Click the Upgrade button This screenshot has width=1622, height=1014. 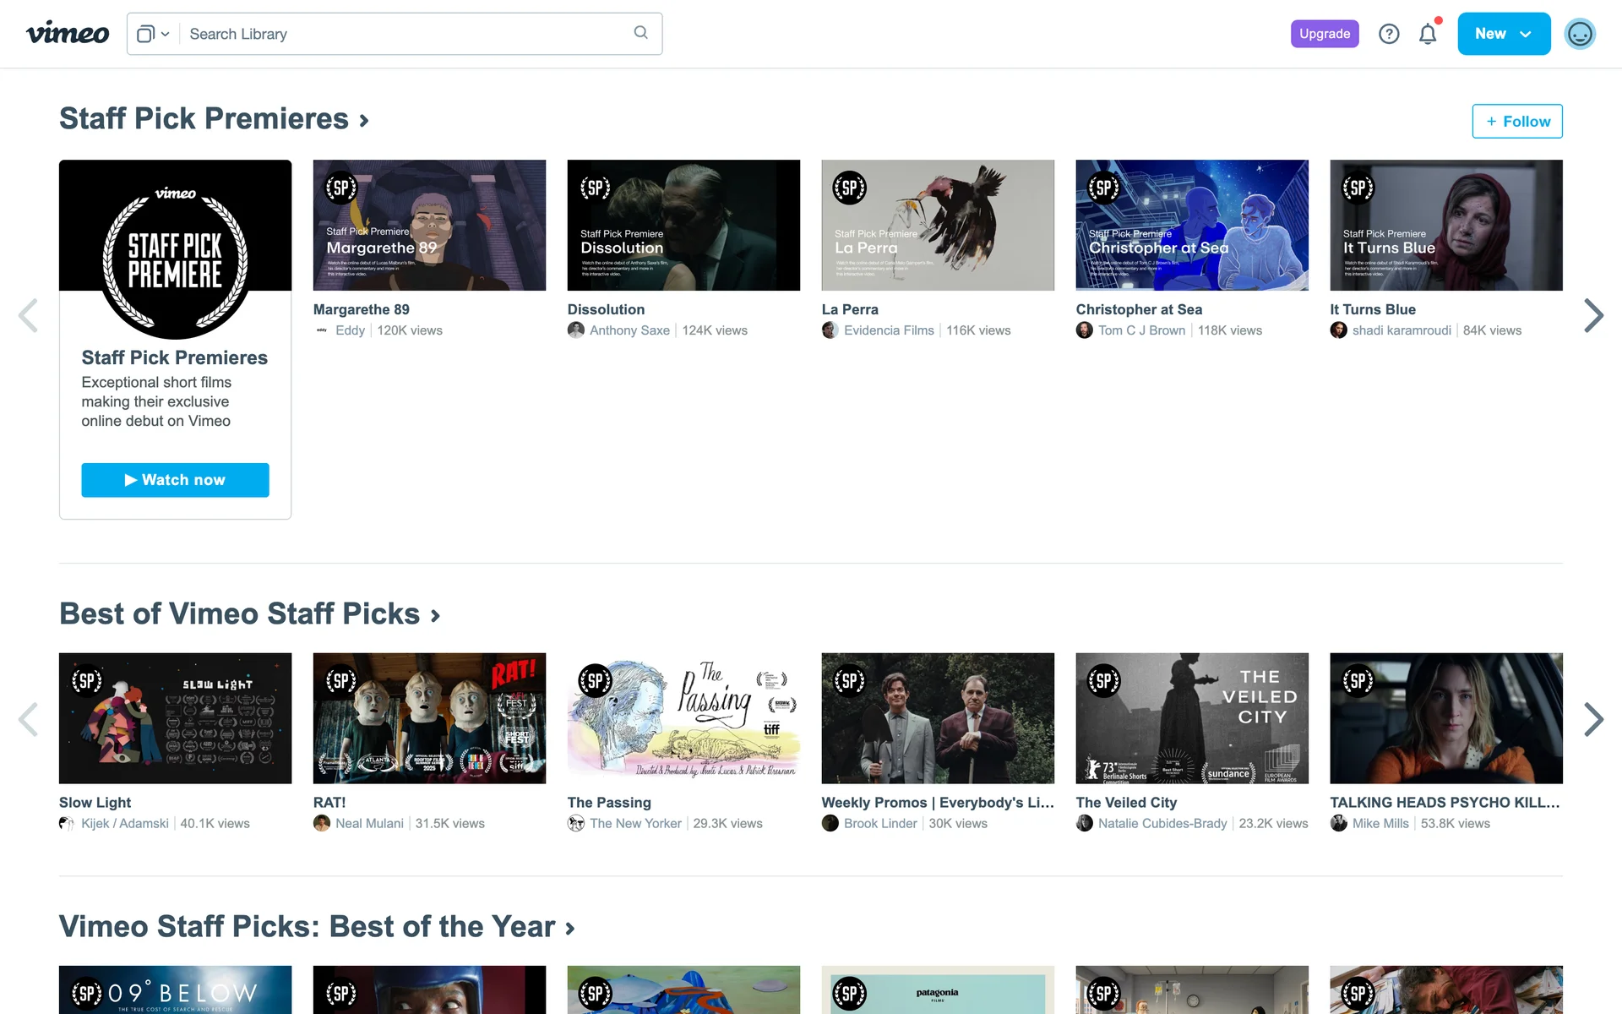point(1324,34)
